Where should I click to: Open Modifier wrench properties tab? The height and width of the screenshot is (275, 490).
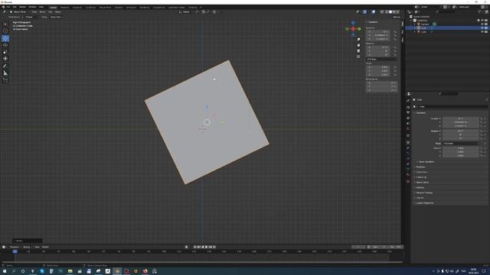[x=408, y=148]
